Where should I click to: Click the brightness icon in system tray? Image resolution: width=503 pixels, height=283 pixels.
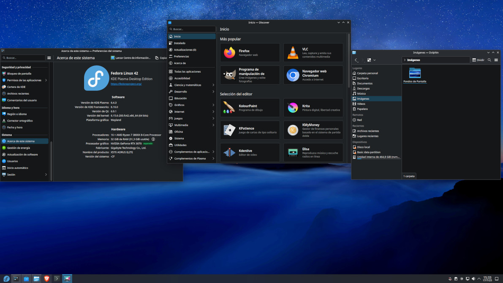coord(462,279)
